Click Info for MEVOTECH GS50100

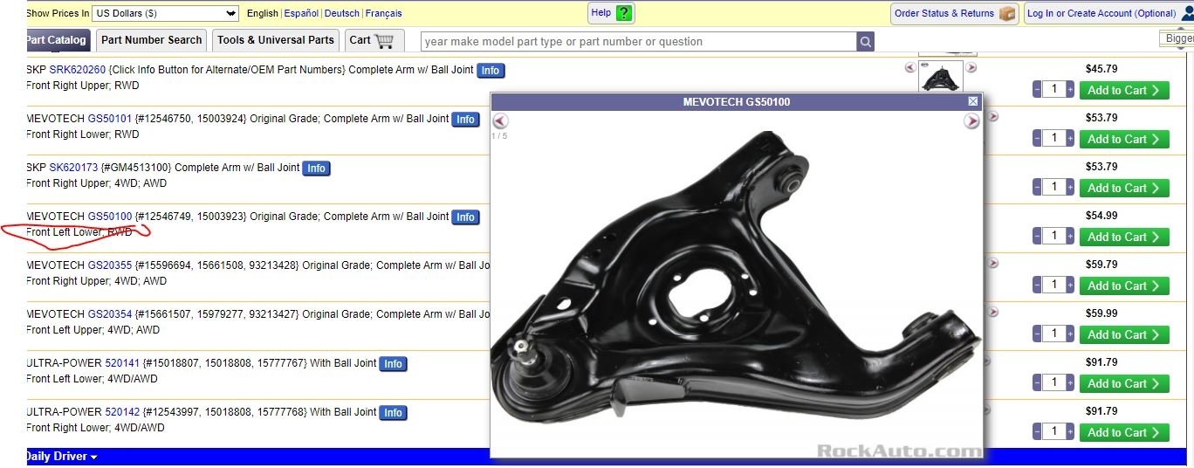[465, 217]
